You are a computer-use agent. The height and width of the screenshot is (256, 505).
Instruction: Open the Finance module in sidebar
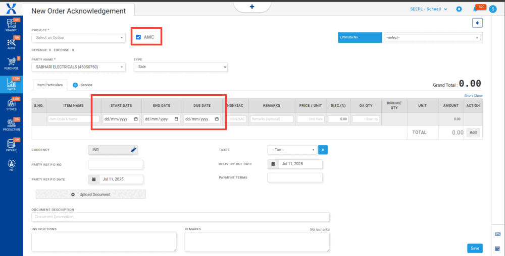[x=11, y=25]
